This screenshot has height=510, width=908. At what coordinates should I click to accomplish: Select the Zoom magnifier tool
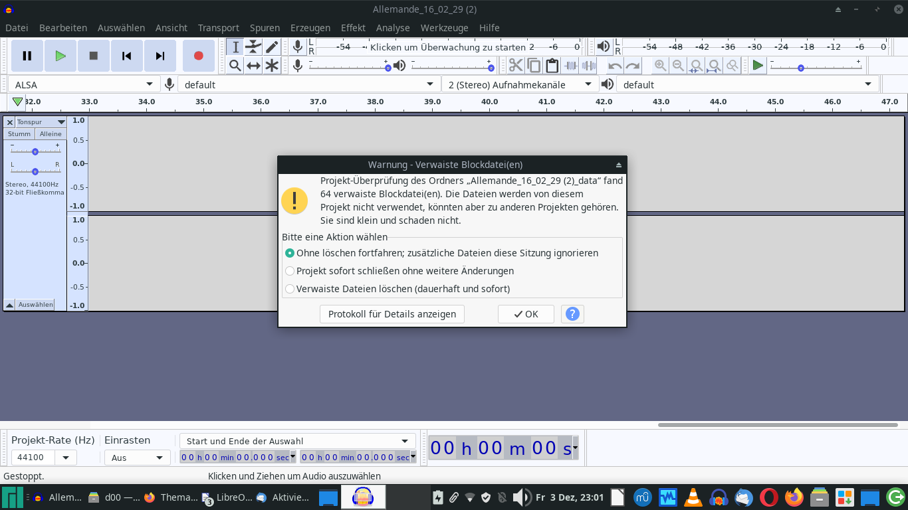point(235,65)
